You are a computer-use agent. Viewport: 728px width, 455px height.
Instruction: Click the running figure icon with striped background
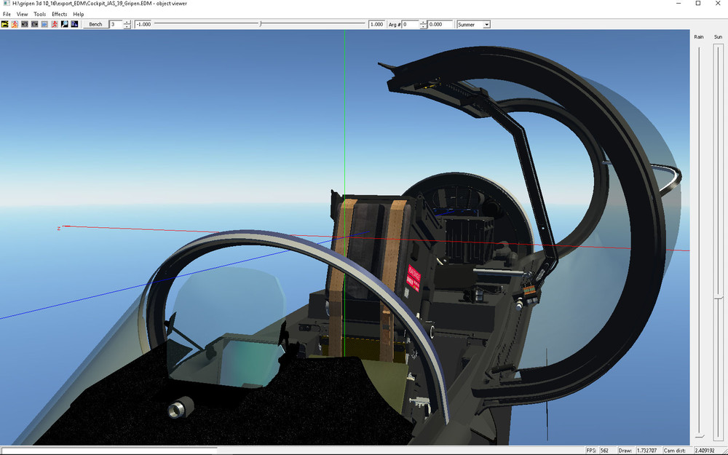(x=15, y=24)
